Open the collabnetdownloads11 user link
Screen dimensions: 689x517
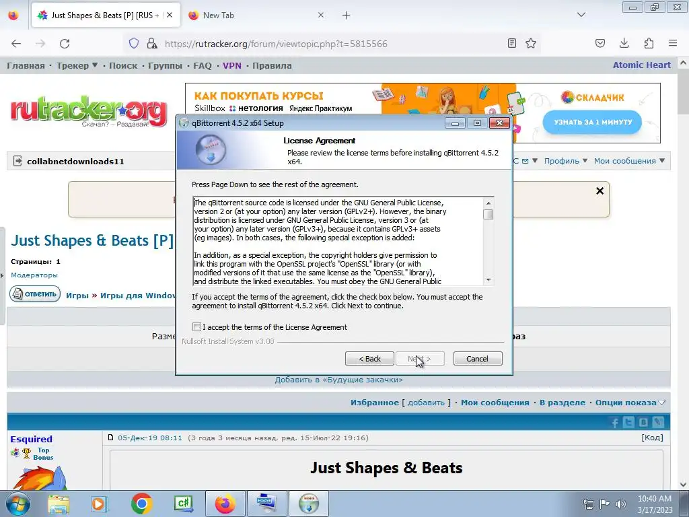(75, 162)
